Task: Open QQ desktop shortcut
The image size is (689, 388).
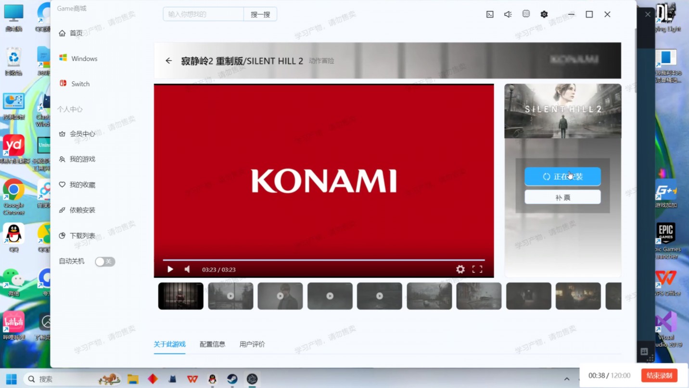Action: (13, 238)
